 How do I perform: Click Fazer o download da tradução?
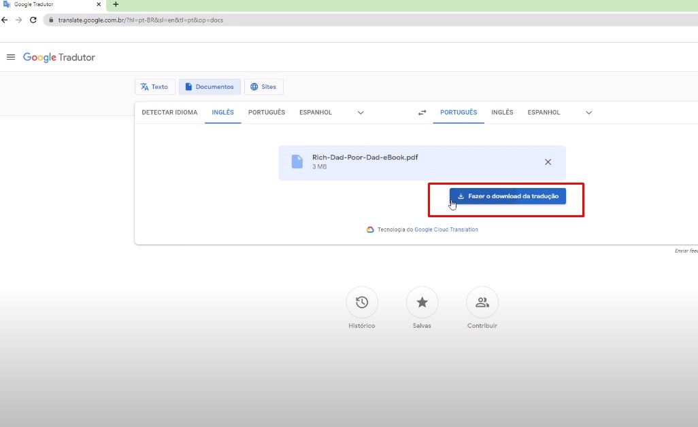pos(508,196)
